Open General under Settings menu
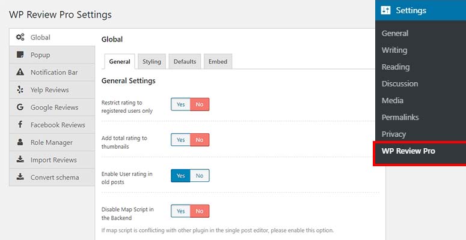 pos(395,33)
